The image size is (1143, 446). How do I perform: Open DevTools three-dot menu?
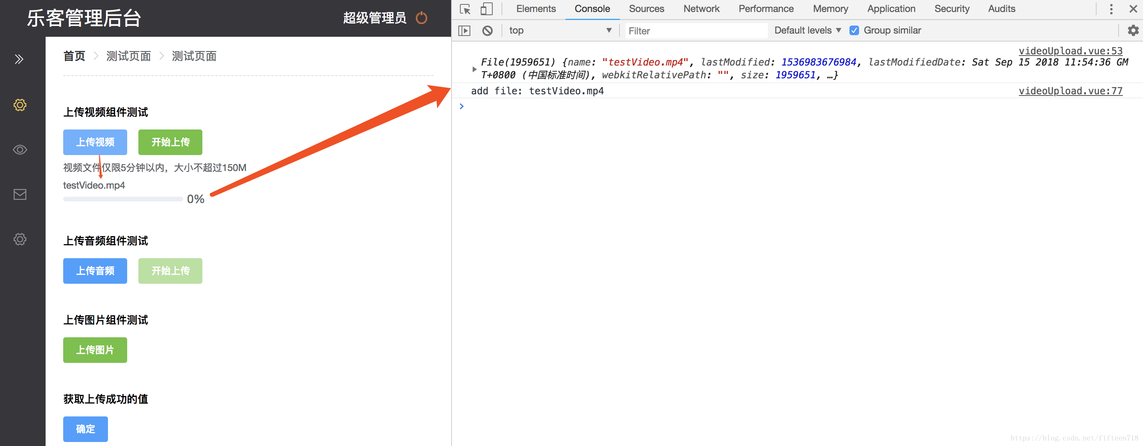coord(1111,9)
